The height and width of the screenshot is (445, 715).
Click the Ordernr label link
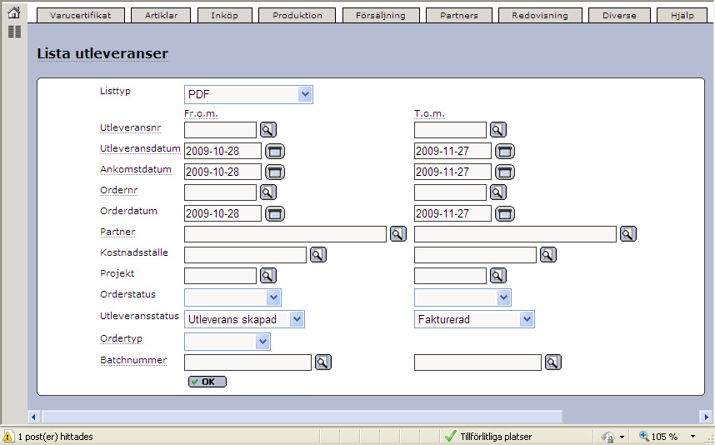tap(118, 190)
